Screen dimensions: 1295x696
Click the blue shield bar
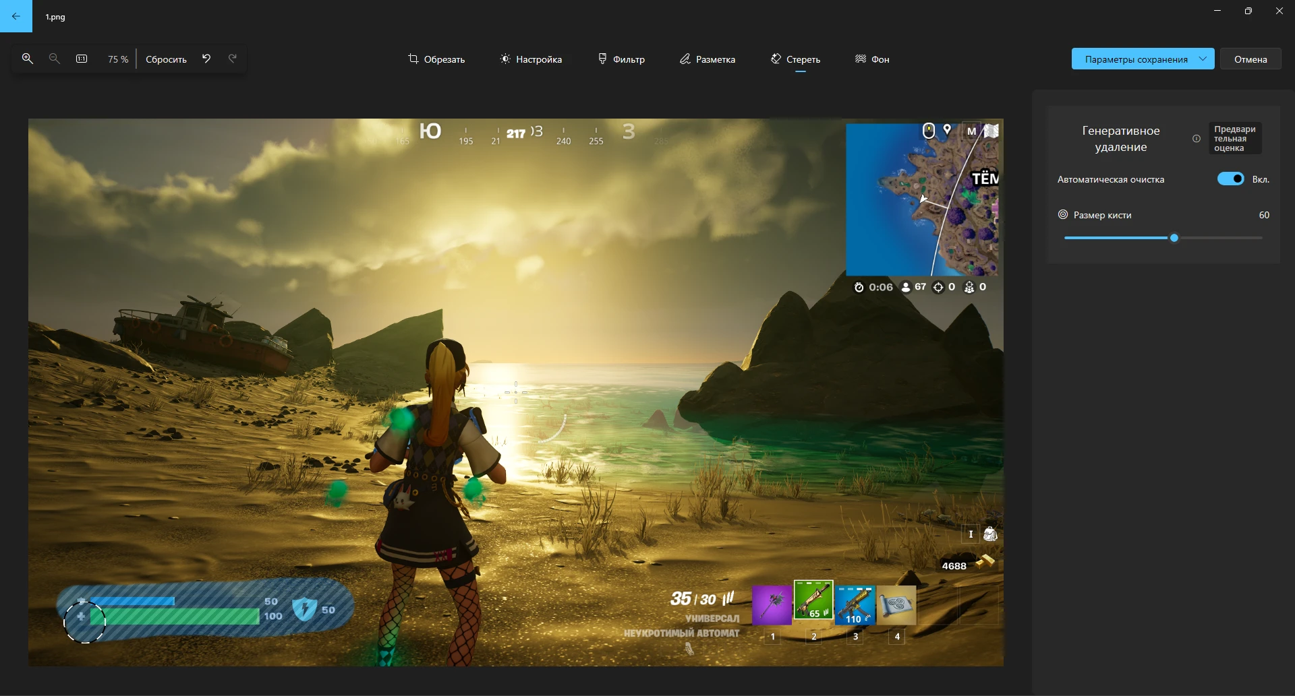(133, 601)
